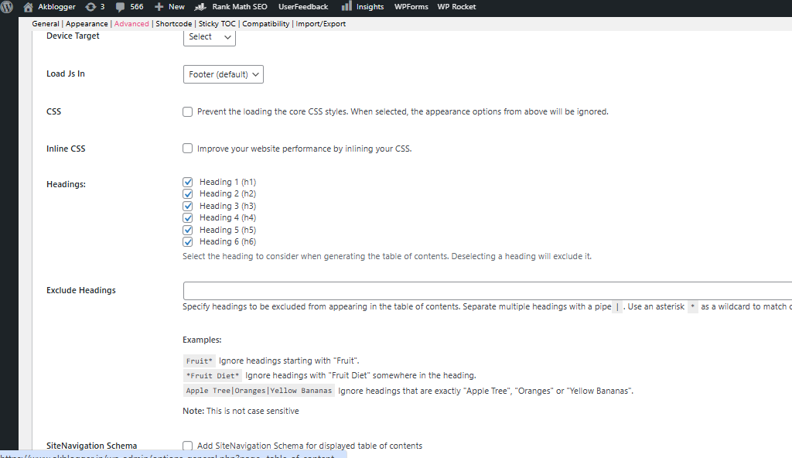Screen dimensions: 792x458
Task: Click the "Inline CSS" label
Action: click(x=66, y=149)
